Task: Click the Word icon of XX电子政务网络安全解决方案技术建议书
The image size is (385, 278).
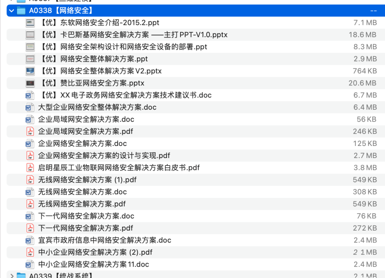Action: click(x=30, y=95)
